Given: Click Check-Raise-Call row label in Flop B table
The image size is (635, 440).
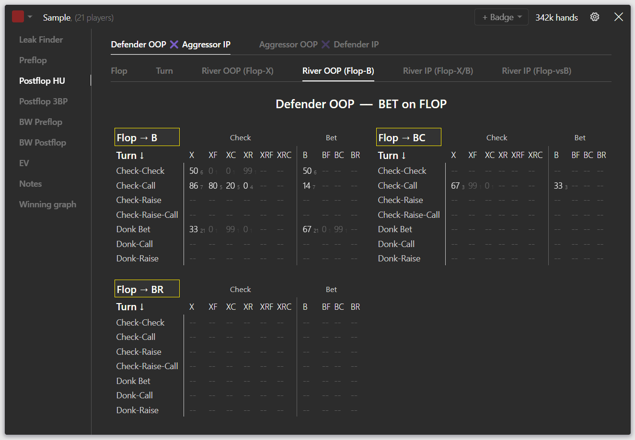Looking at the screenshot, I should [x=147, y=215].
